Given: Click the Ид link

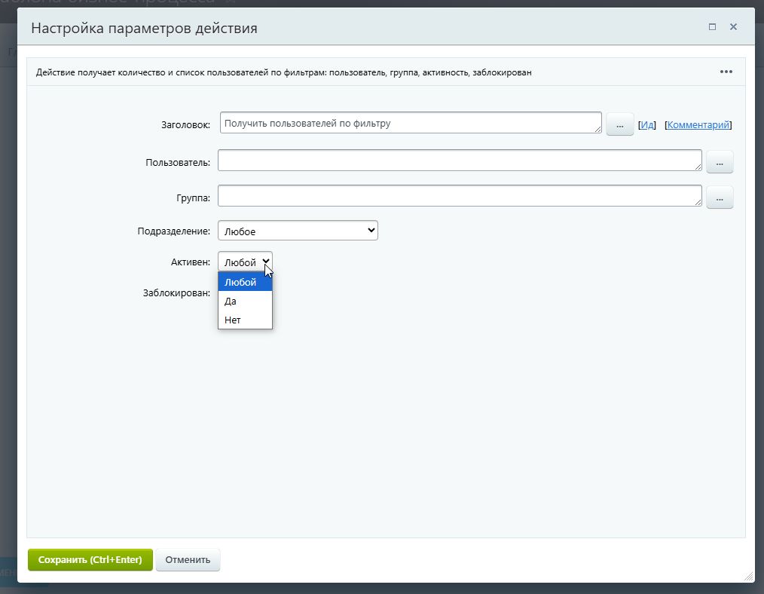Looking at the screenshot, I should 647,125.
